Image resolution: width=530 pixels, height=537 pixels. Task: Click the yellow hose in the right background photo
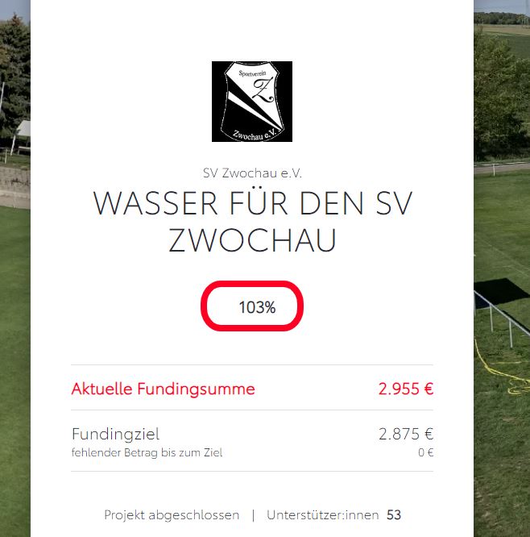tap(498, 372)
